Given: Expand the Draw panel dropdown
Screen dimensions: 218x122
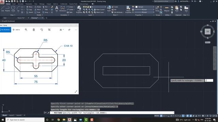Looking at the screenshot, I should 13,15.
